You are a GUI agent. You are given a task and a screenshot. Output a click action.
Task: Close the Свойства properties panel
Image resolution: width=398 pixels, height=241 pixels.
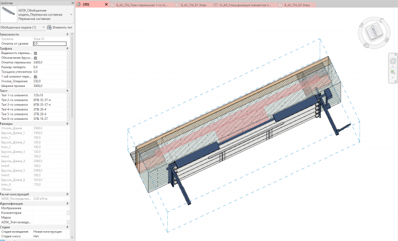click(73, 3)
